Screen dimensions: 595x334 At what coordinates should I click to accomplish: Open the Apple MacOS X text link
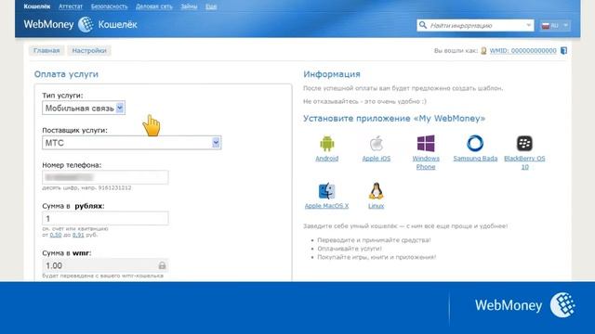[x=326, y=206]
